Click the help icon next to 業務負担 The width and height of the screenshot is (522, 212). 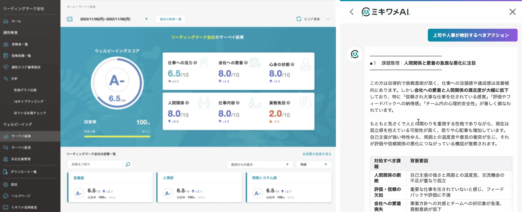[288, 103]
